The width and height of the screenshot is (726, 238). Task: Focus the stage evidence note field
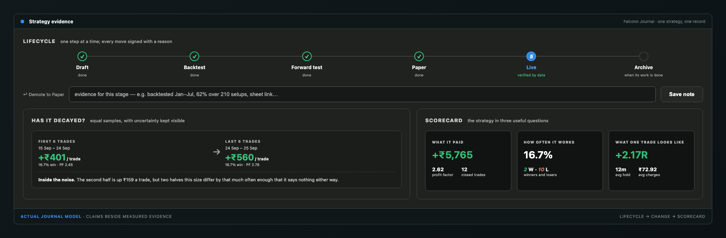coord(362,94)
